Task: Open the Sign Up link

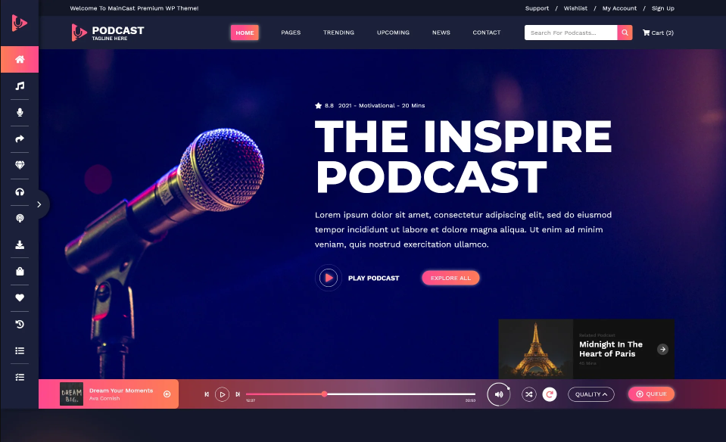Action: pyautogui.click(x=662, y=8)
